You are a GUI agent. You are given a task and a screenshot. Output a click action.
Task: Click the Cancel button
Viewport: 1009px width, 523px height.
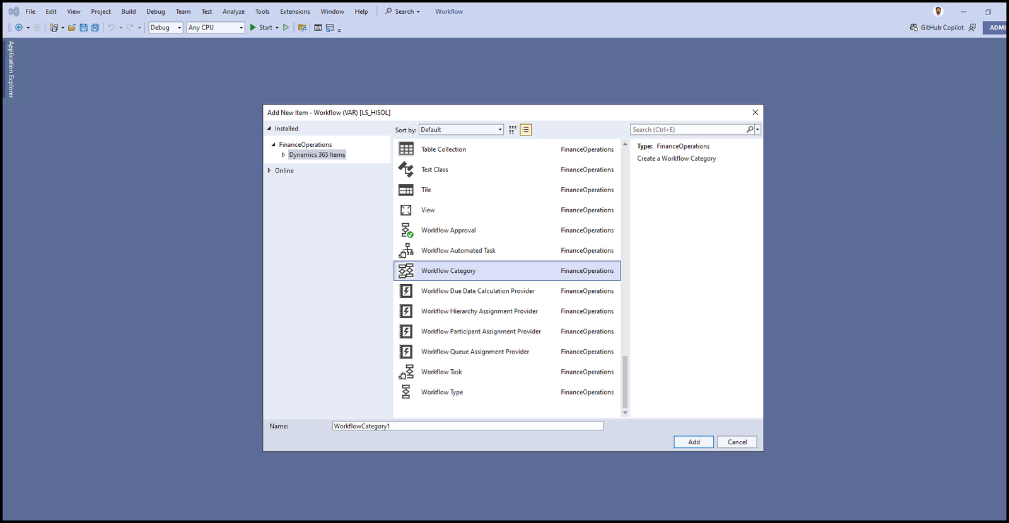coord(737,442)
